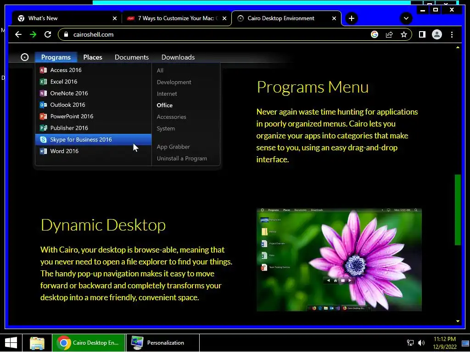470x352 pixels.
Task: Click Uninstall a Program entry
Action: pos(182,158)
